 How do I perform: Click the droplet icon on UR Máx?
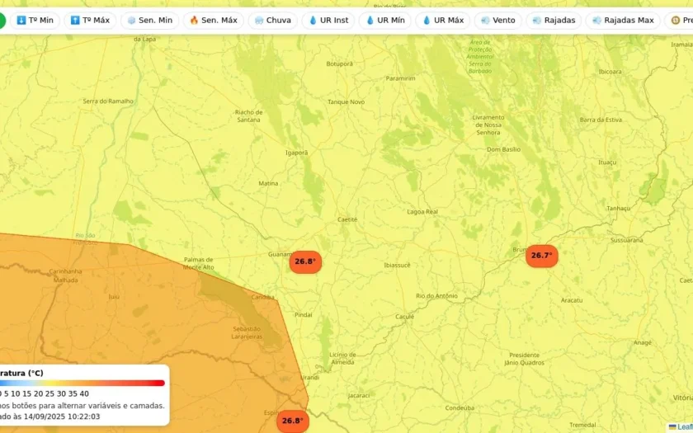(427, 21)
